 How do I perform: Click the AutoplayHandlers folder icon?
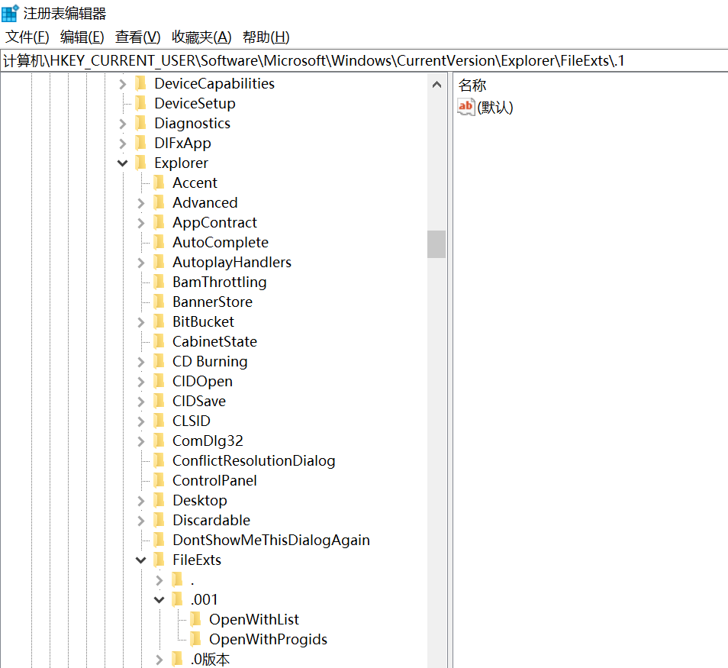click(x=159, y=262)
